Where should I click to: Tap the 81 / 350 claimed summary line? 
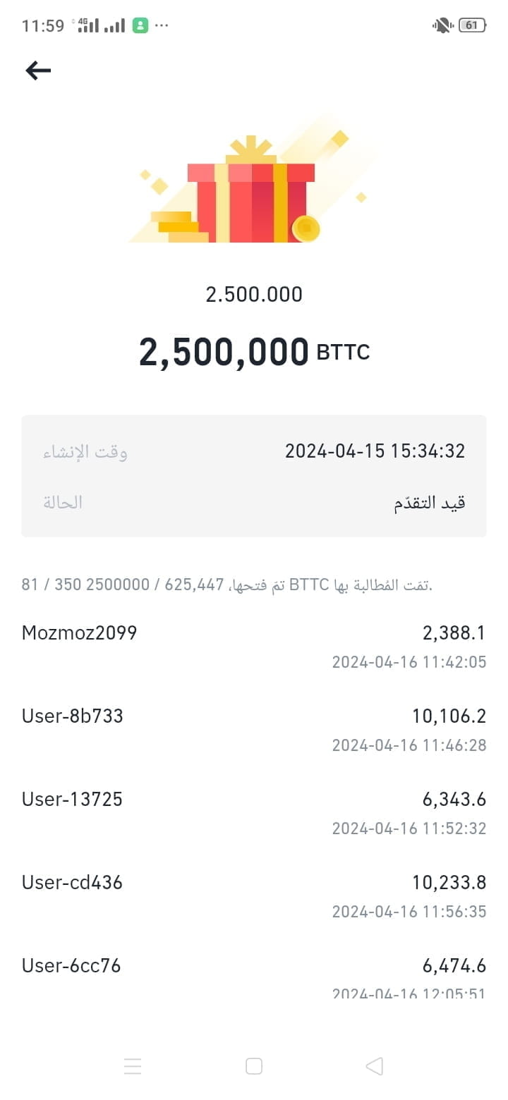pyautogui.click(x=226, y=585)
